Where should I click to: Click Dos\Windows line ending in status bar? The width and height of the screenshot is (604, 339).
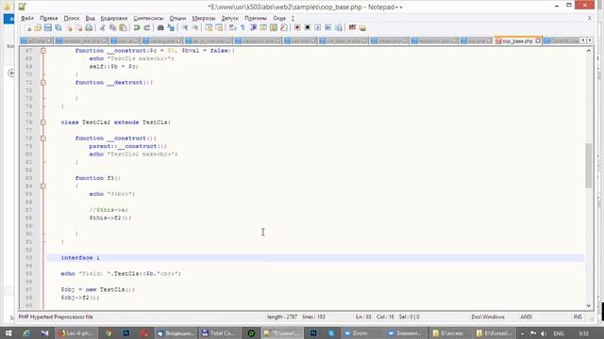pyautogui.click(x=488, y=316)
